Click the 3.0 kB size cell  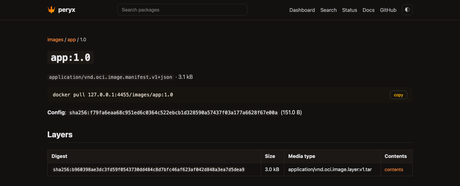click(x=272, y=169)
